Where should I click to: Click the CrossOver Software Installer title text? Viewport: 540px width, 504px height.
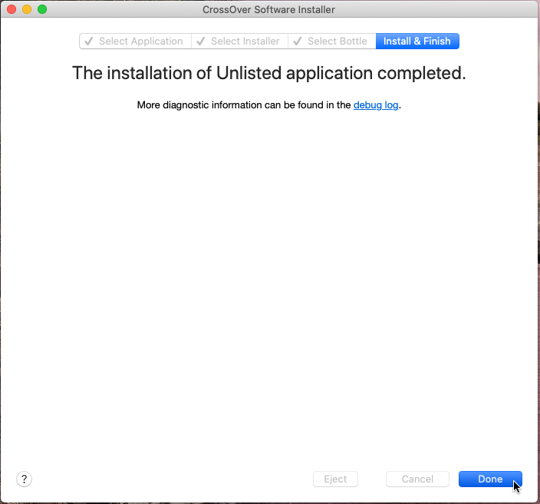[x=268, y=9]
